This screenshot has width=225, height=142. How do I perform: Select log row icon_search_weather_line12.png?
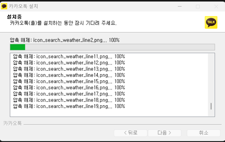point(69,63)
